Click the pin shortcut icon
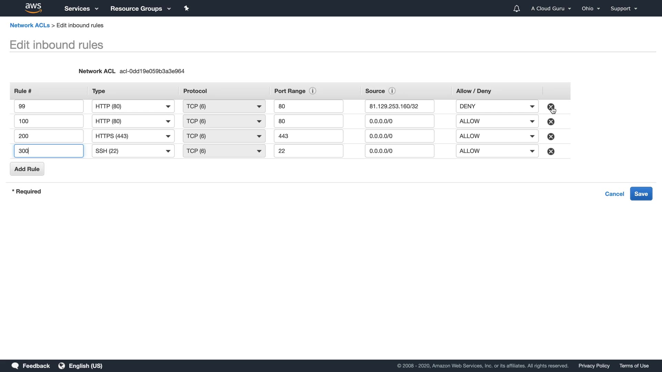This screenshot has width=662, height=372. 186,8
